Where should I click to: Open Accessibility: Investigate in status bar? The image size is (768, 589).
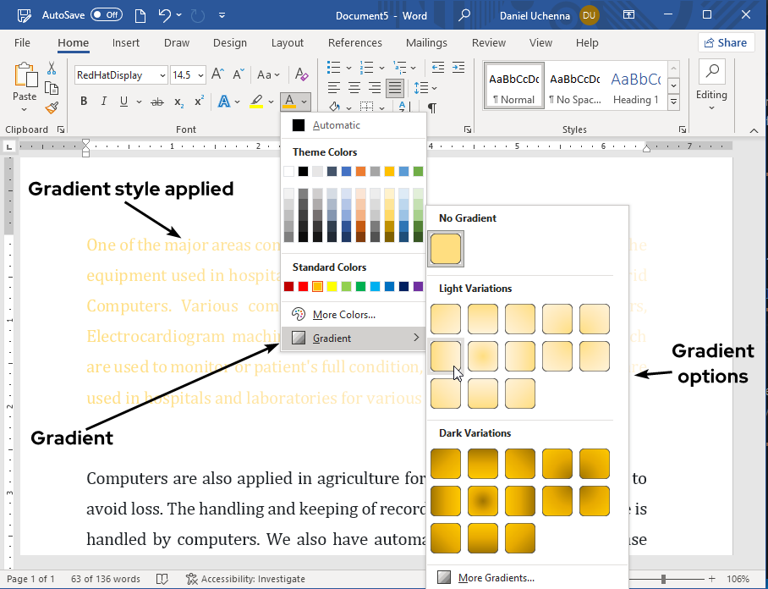pyautogui.click(x=246, y=579)
